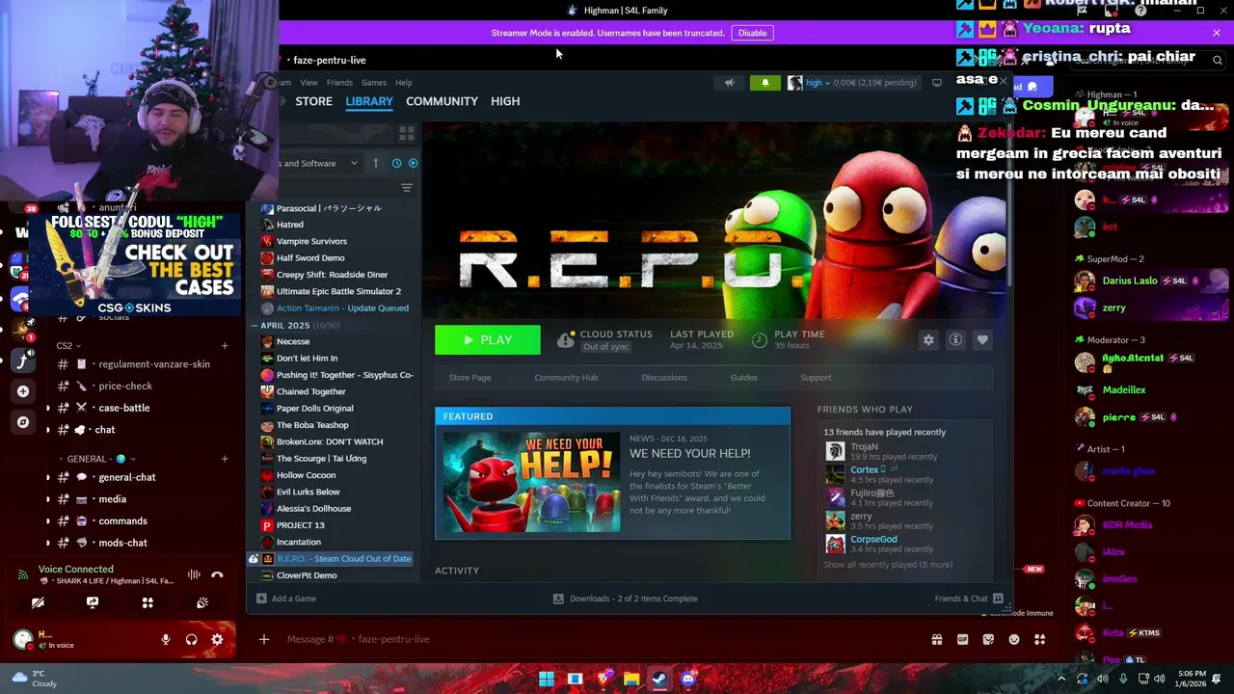Open the Steam announcements megaphone icon
The height and width of the screenshot is (694, 1234).
point(730,83)
